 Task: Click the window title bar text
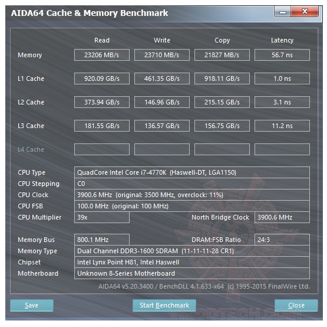(x=90, y=13)
